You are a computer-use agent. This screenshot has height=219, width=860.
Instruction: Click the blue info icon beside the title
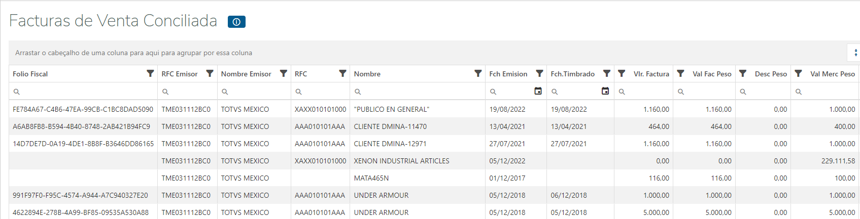click(x=236, y=22)
